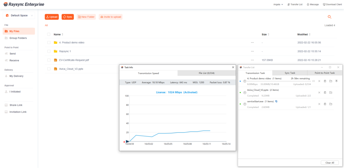Click the orange search magnifier icon
Image resolution: width=344 pixels, height=168 pixels.
[329, 17]
